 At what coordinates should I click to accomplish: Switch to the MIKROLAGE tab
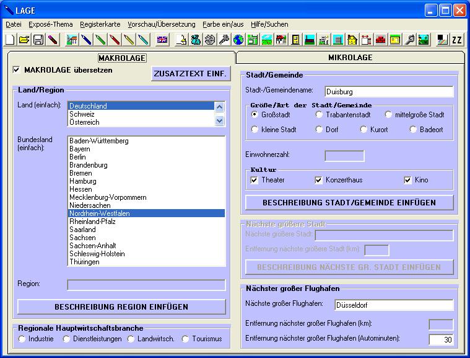pos(350,58)
